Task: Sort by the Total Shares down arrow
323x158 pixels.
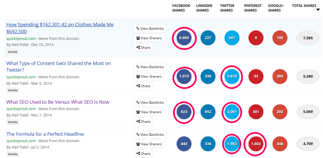Action: (318, 10)
